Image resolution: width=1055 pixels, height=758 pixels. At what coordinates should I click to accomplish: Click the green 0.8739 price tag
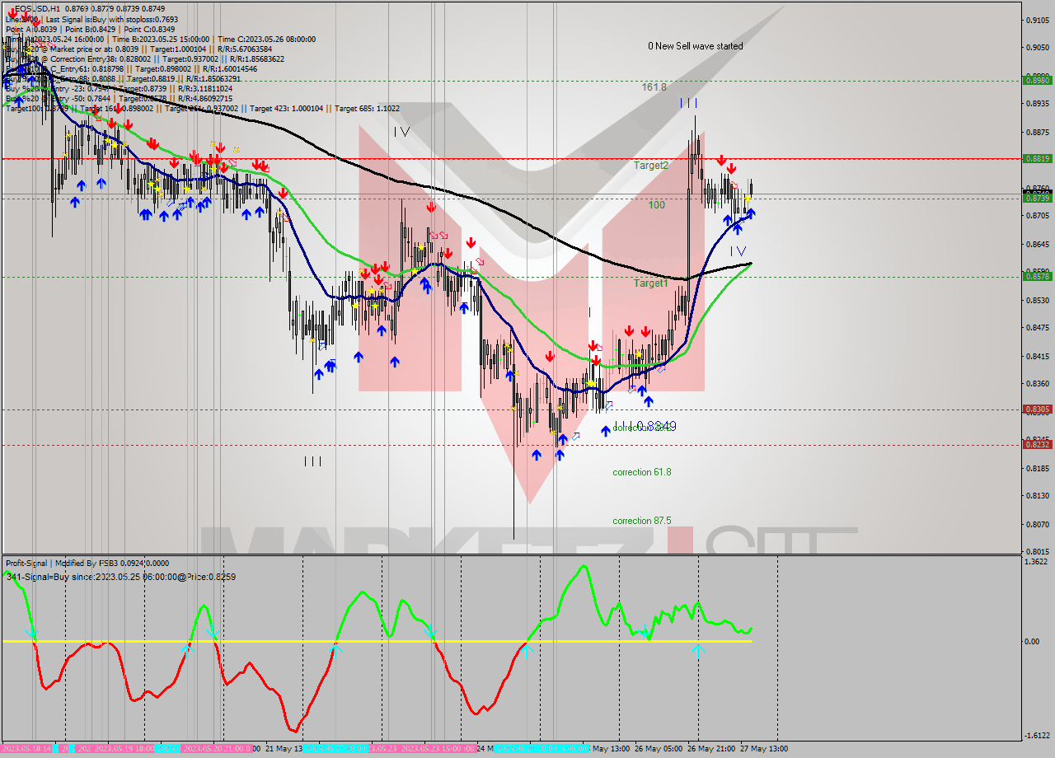coord(1036,198)
